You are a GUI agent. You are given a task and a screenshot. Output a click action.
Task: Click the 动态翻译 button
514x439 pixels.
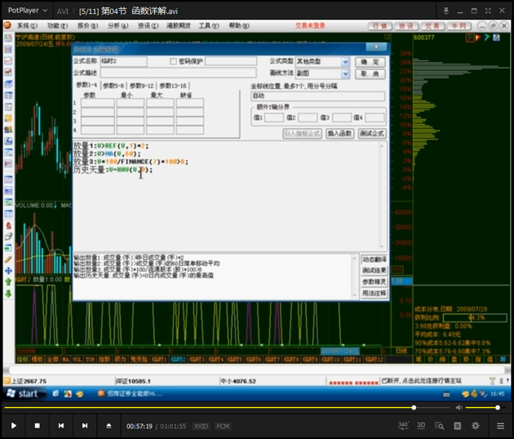[x=374, y=259]
